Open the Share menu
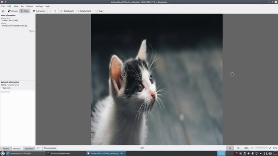Viewport: 278px width, 156px height. (x=99, y=11)
